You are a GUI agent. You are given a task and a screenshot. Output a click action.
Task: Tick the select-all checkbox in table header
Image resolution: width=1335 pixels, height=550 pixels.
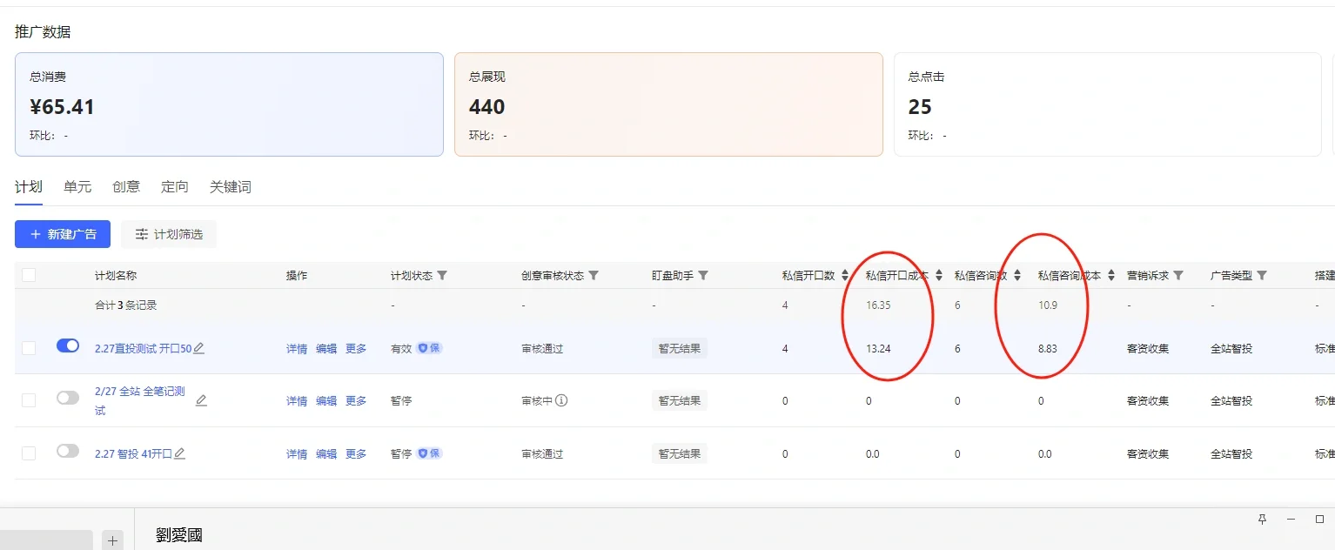coord(30,275)
